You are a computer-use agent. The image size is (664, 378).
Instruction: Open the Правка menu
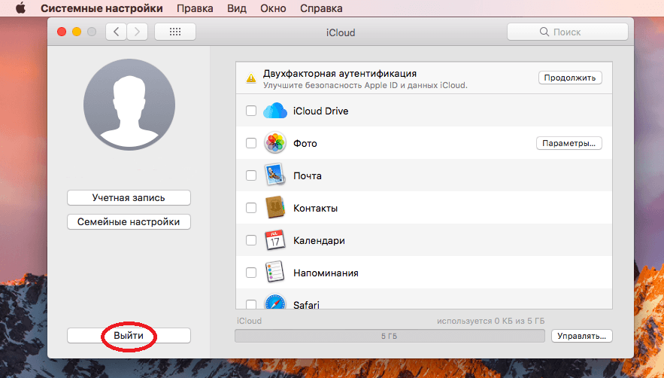coord(194,9)
